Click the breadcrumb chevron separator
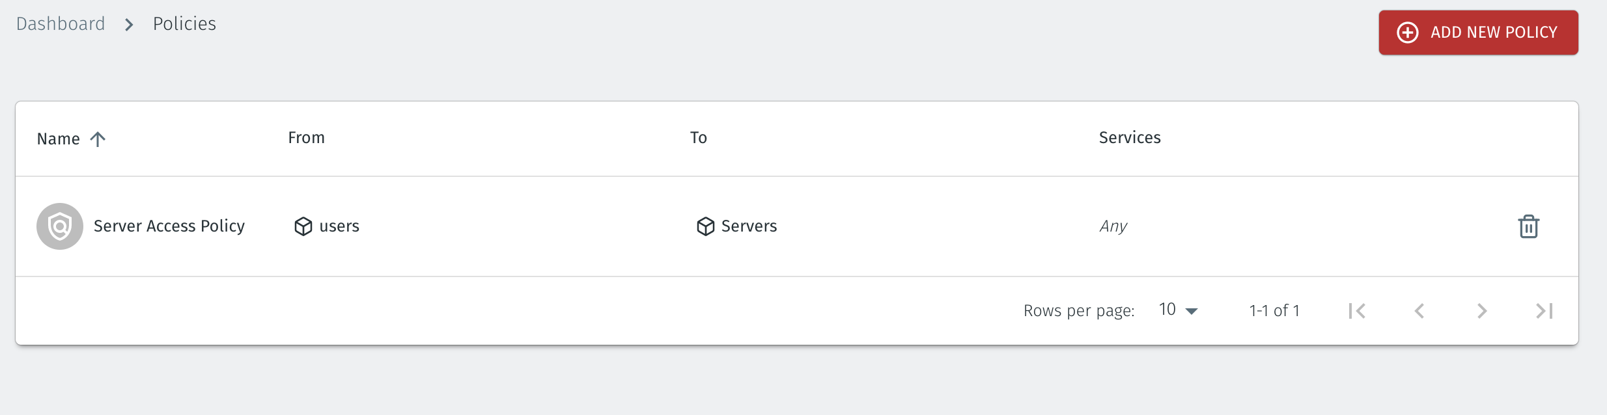 point(129,25)
